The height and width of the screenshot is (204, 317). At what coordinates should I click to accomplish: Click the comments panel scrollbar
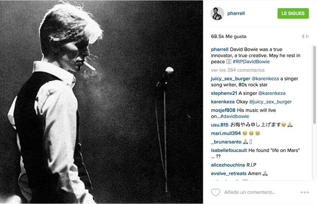pos(314,85)
